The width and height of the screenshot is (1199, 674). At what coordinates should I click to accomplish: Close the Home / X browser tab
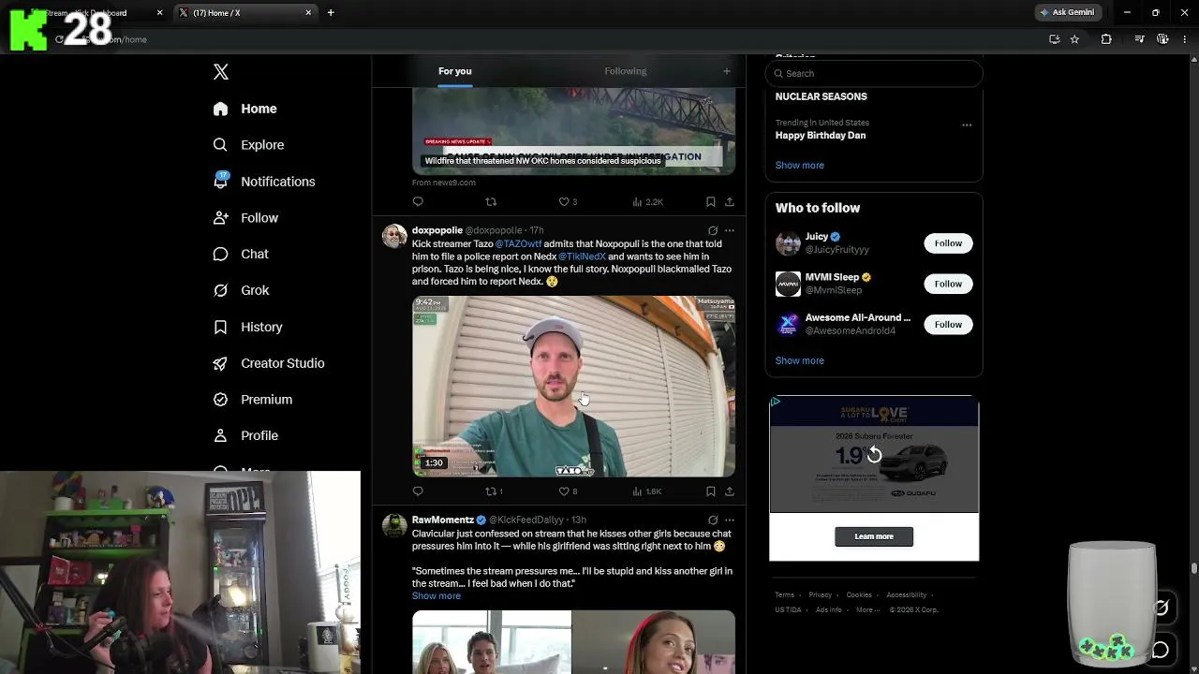(x=308, y=12)
